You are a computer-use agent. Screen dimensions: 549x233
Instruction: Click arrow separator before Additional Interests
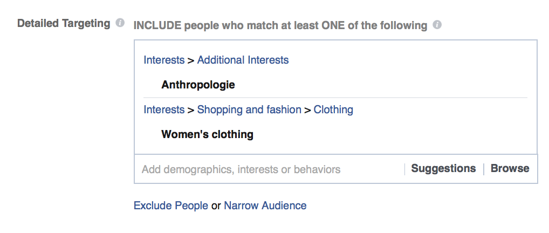tap(191, 60)
